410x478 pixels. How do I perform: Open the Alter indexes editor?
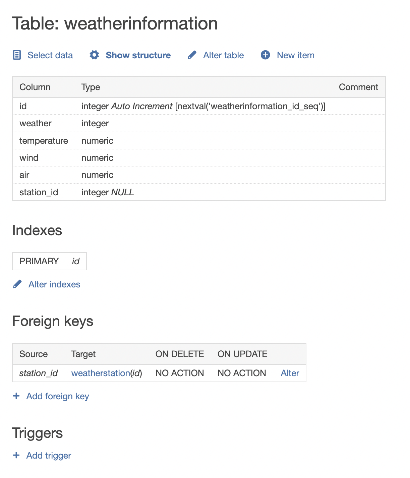point(54,284)
